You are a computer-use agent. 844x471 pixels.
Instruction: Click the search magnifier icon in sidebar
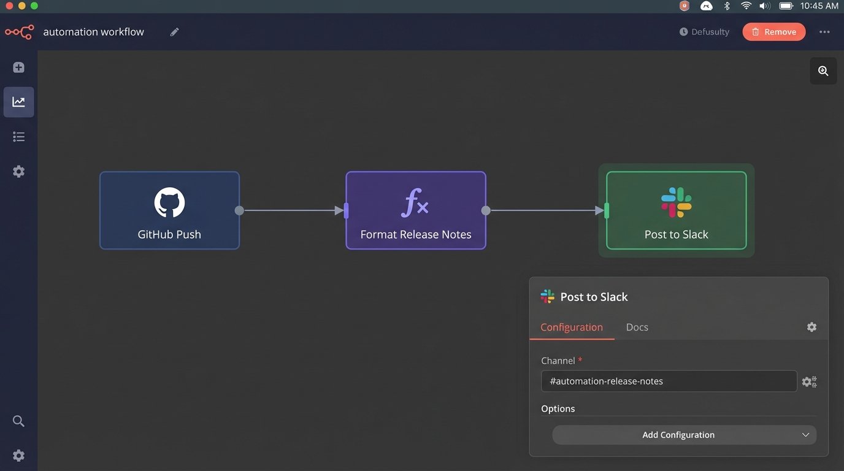pos(19,421)
